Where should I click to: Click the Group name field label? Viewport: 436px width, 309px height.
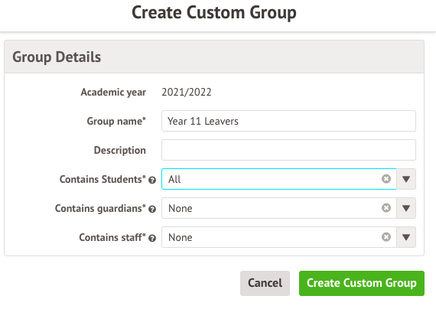click(x=116, y=122)
